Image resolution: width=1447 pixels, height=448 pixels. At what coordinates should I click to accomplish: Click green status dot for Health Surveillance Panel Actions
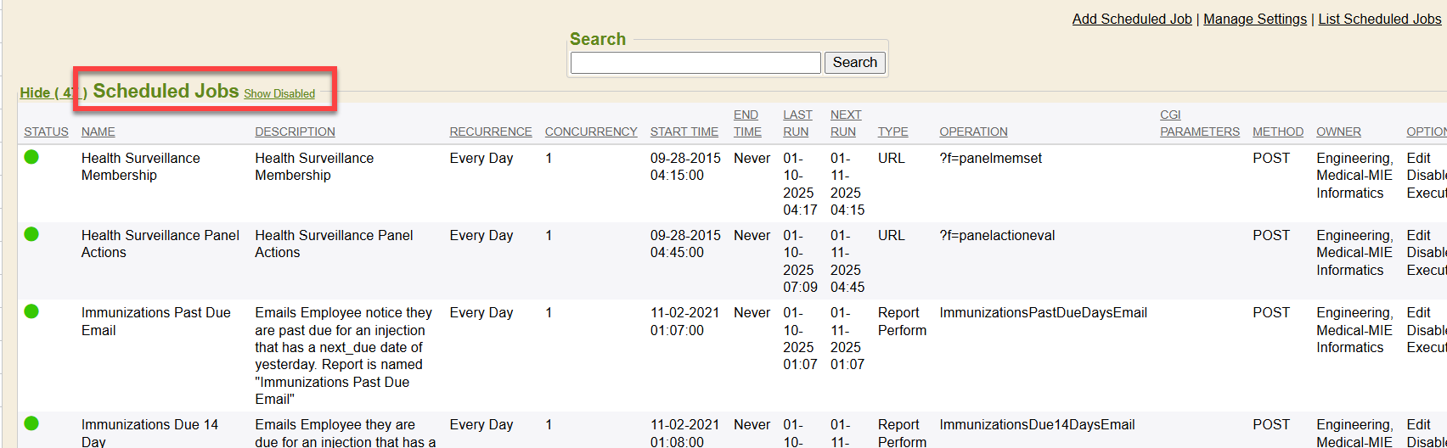31,234
